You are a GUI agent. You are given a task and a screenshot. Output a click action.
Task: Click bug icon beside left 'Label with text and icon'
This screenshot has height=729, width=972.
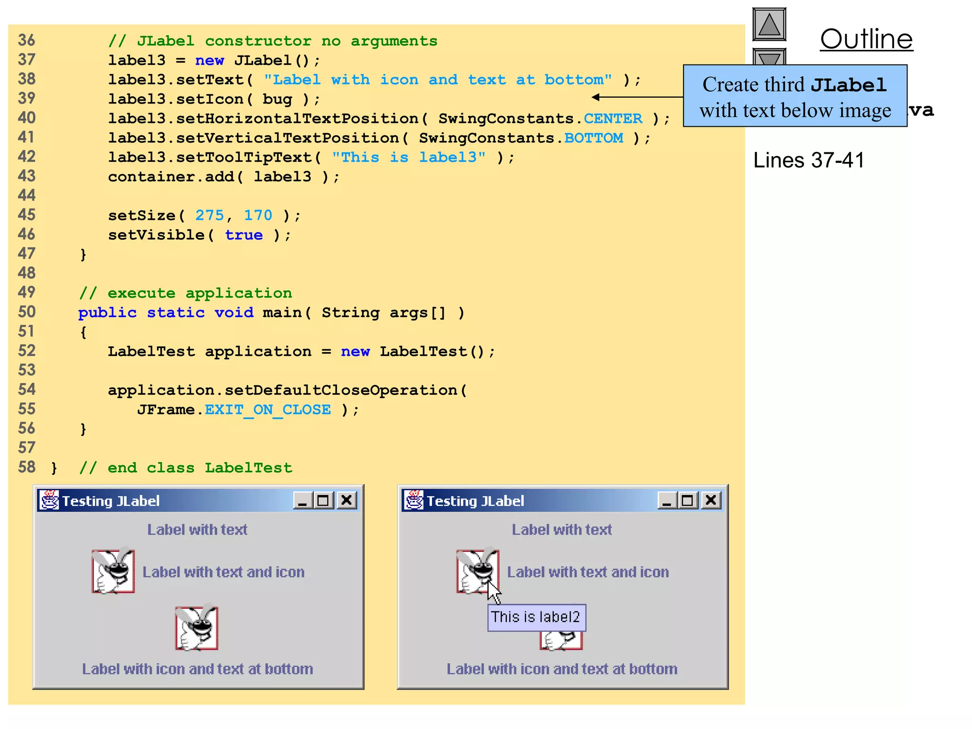pos(113,571)
